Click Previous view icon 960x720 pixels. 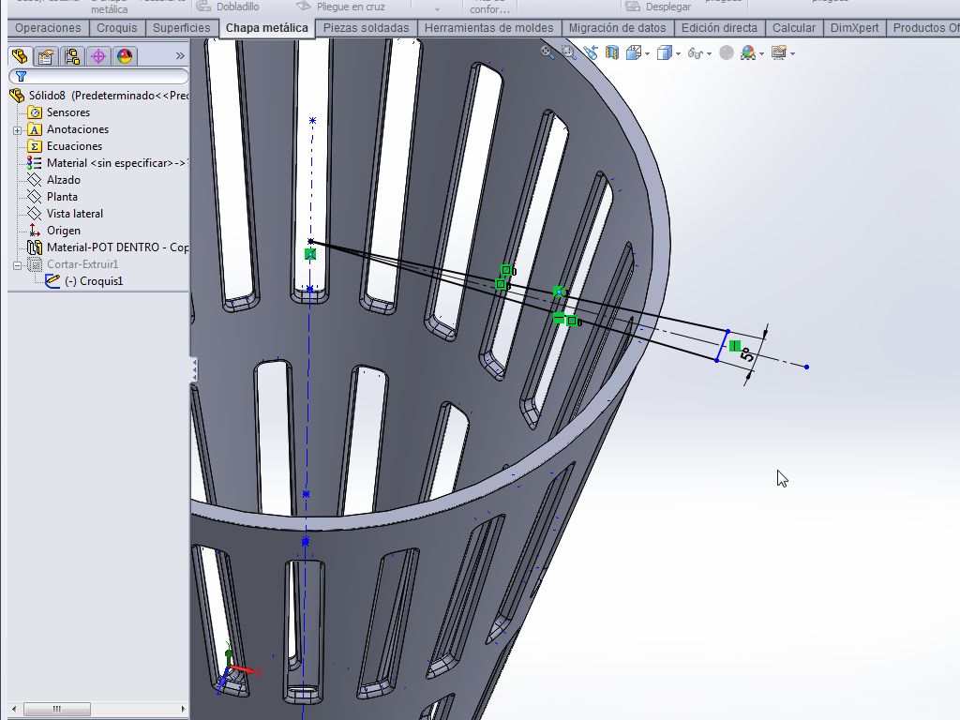[591, 52]
